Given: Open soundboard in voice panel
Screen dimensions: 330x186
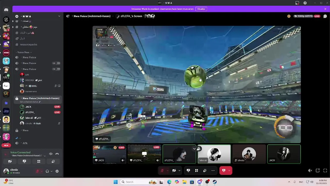Looking at the screenshot, I should [x=53, y=161].
